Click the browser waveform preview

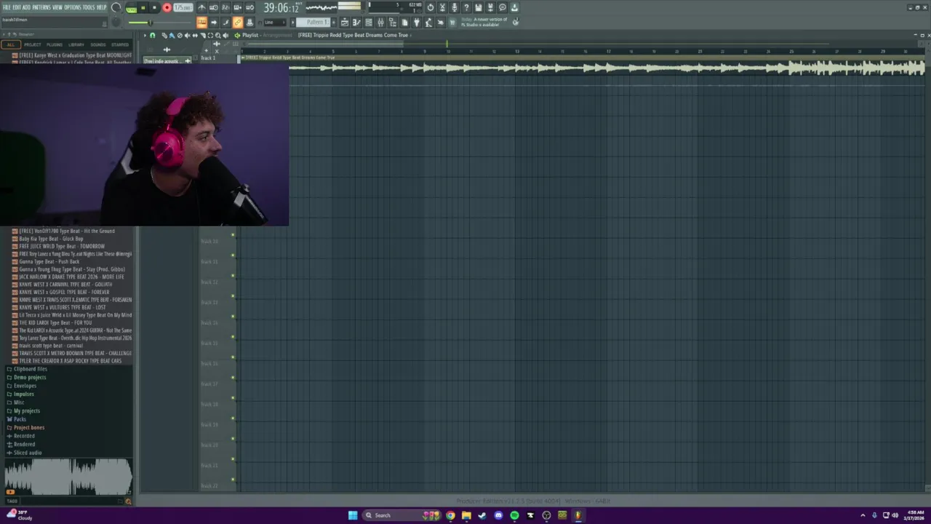click(x=68, y=477)
